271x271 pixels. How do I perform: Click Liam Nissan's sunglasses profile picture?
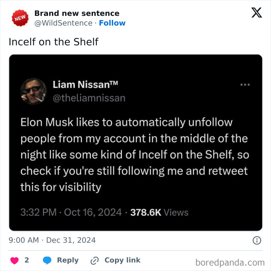coord(33,91)
